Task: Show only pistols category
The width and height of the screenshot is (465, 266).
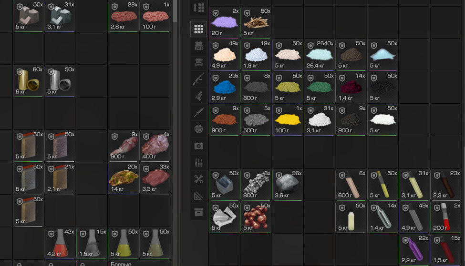Action: click(x=198, y=96)
